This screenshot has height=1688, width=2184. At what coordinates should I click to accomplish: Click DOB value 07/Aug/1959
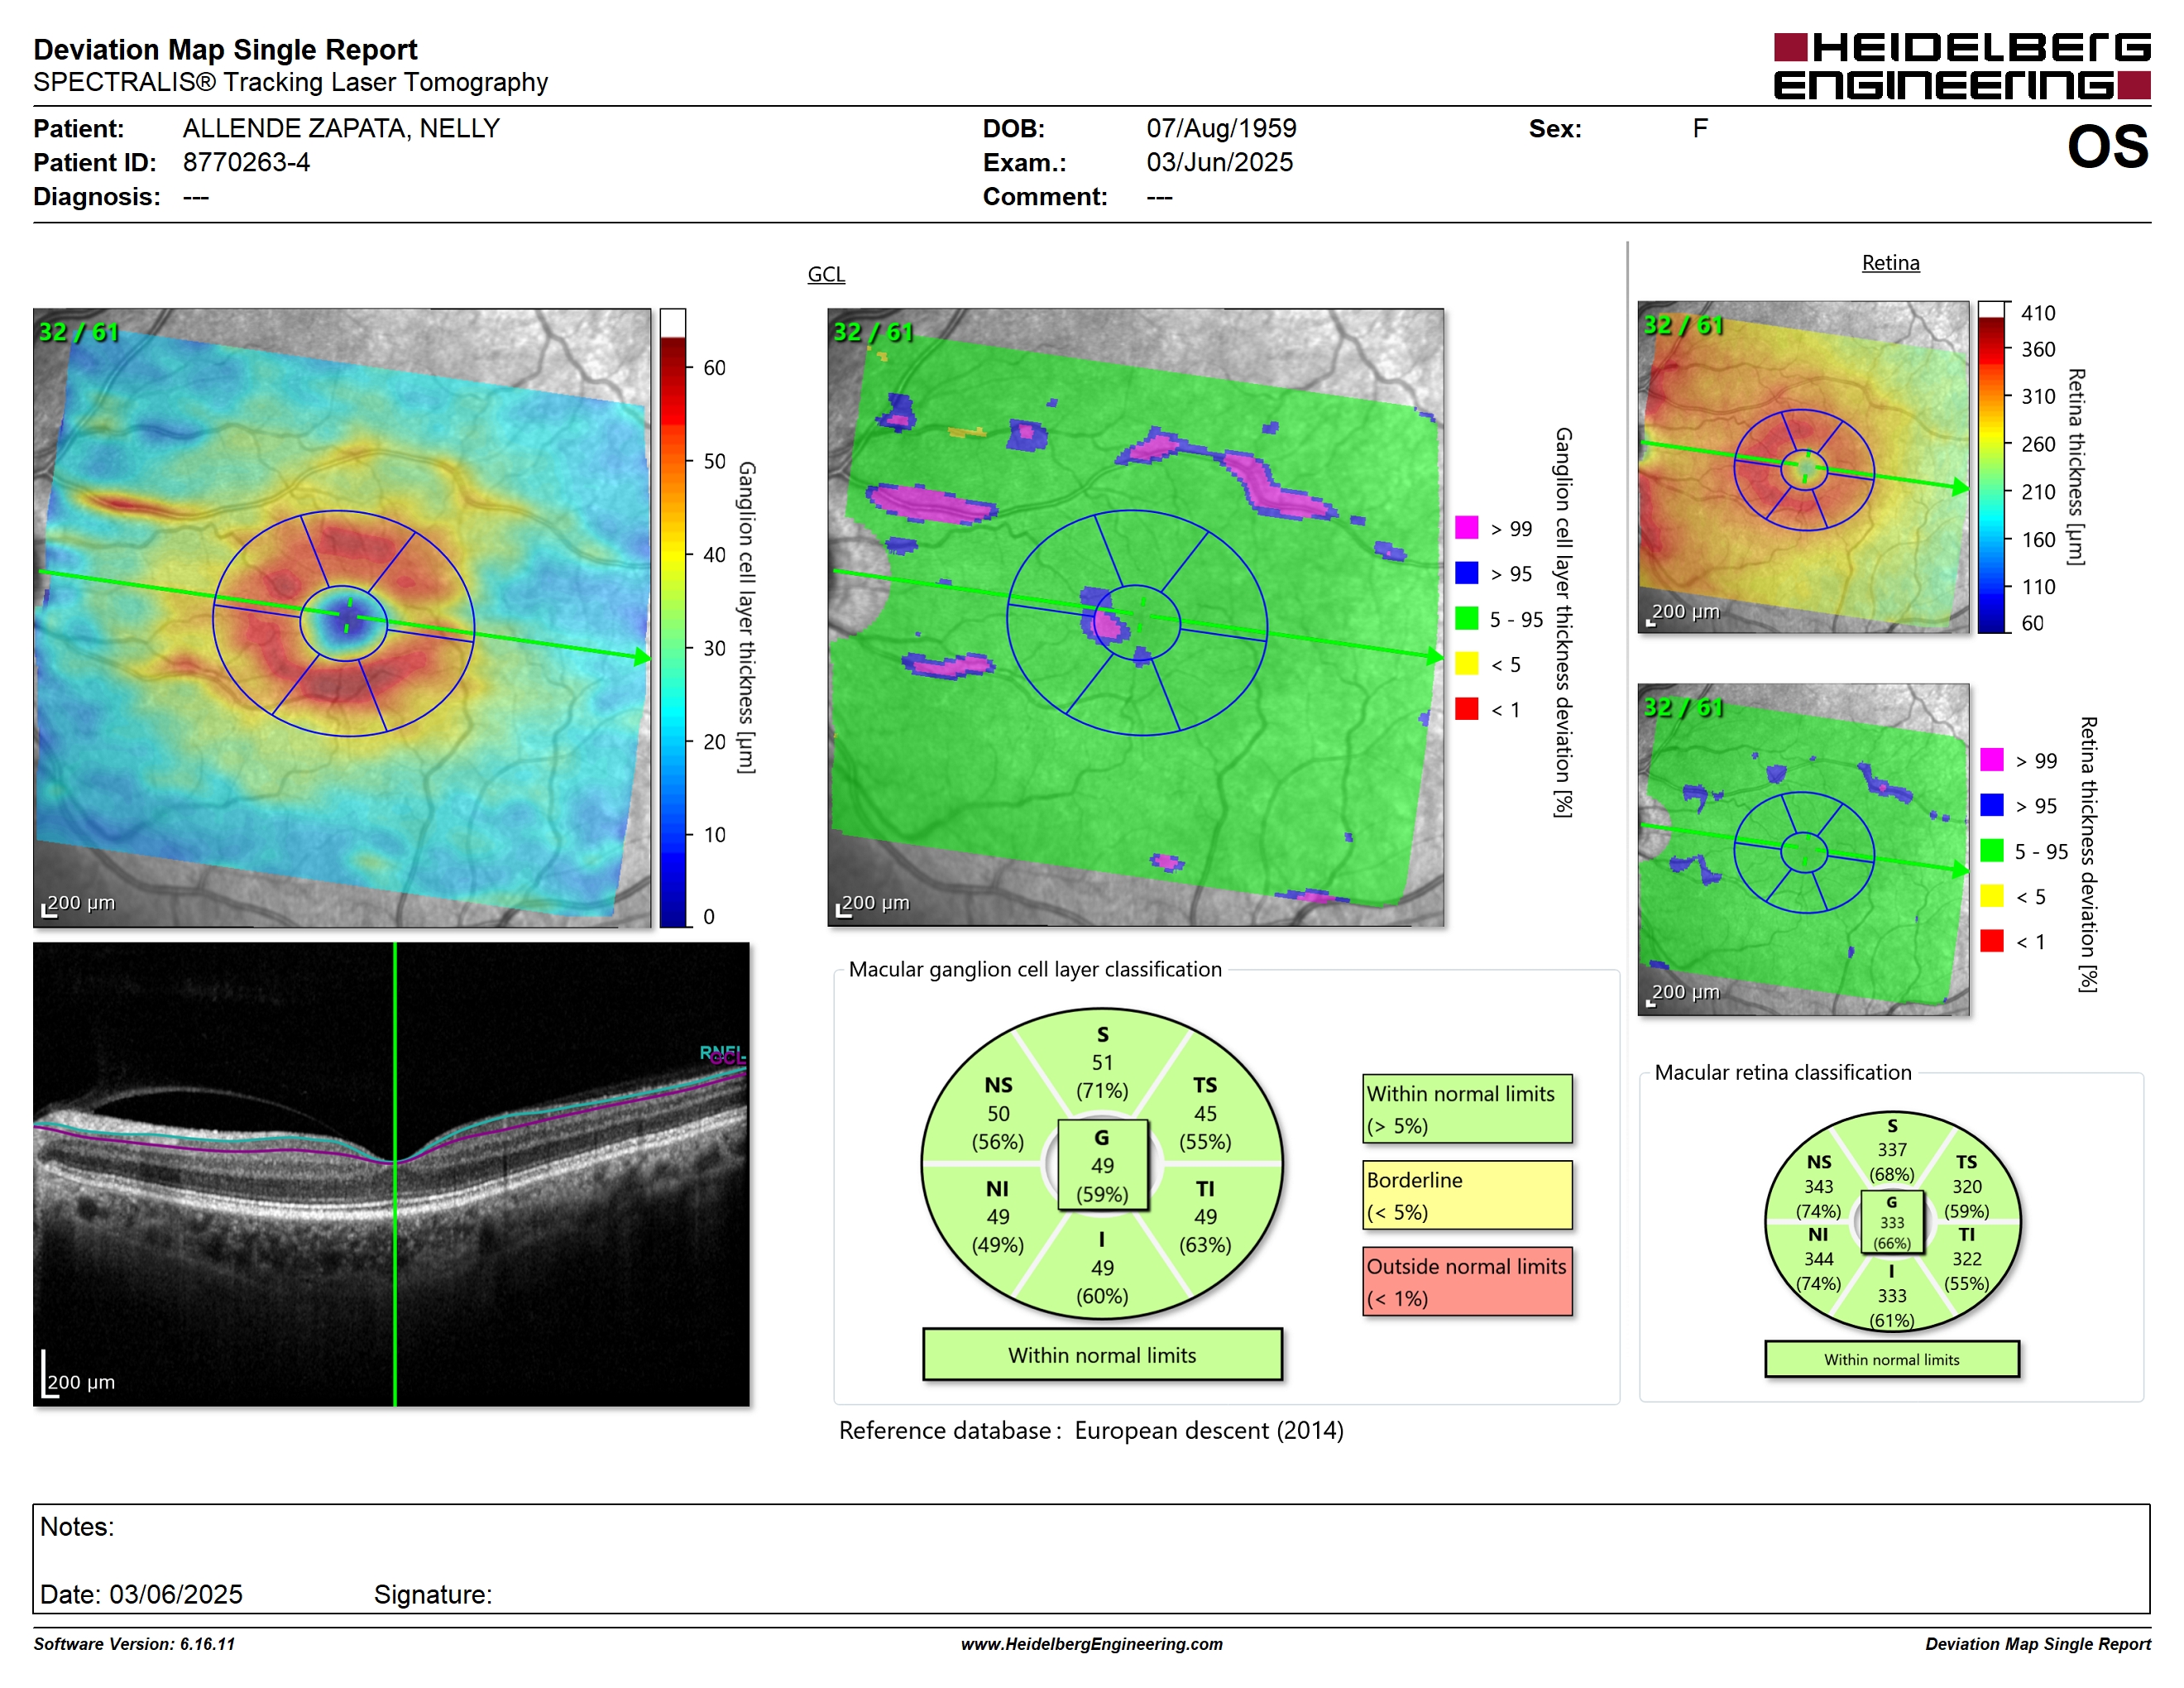coord(1221,128)
